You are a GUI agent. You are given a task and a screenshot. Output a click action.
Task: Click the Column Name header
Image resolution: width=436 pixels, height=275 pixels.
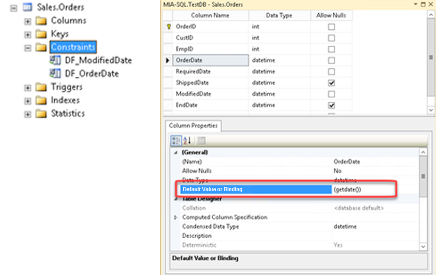pos(210,16)
